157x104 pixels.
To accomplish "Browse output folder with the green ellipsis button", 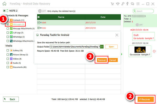I will click(x=102, y=47).
